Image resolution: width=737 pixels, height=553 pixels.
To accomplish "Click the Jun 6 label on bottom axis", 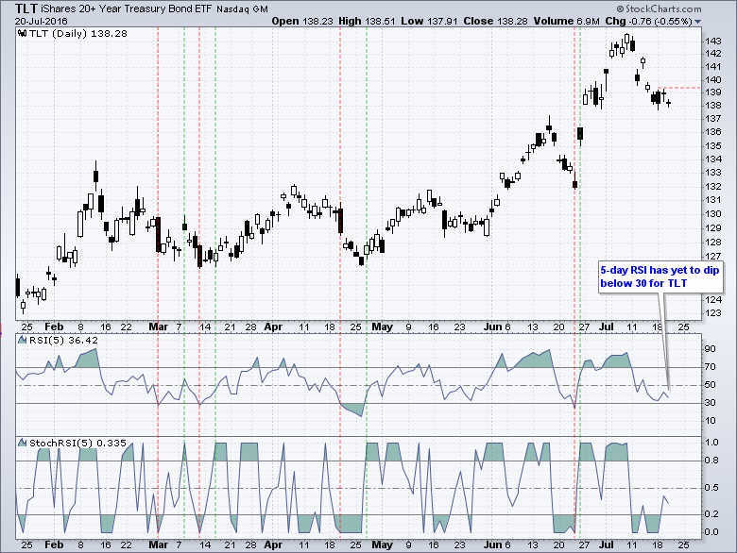I will pyautogui.click(x=497, y=545).
